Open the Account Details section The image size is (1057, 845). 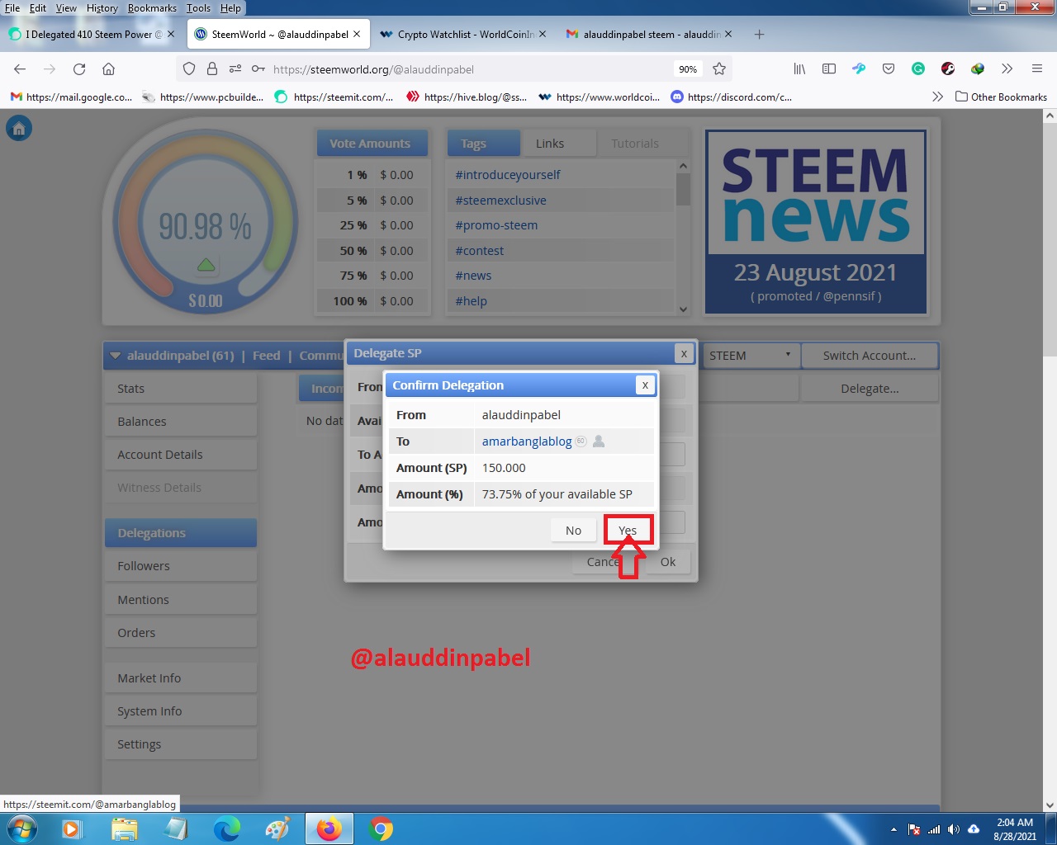181,455
